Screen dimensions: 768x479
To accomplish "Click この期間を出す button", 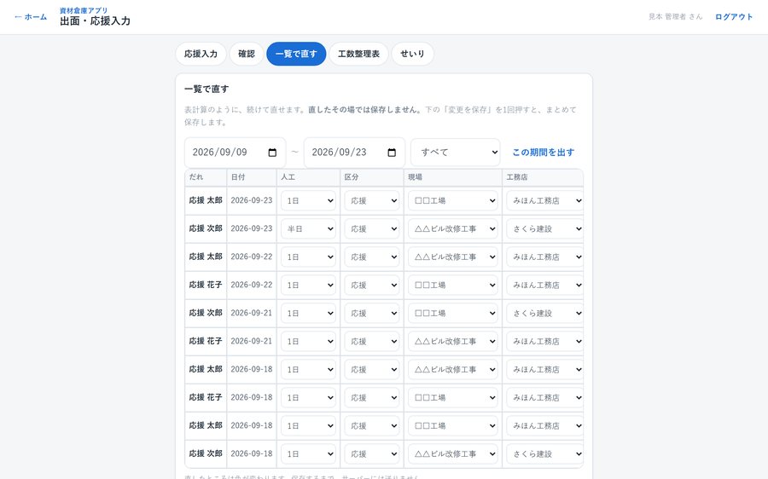I will [544, 153].
